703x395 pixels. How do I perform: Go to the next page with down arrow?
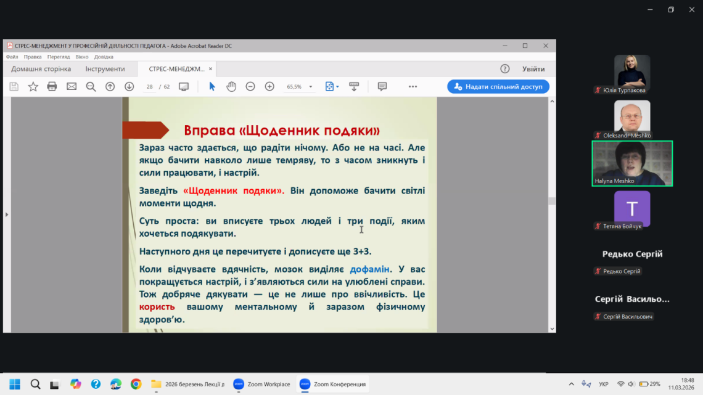click(x=129, y=87)
